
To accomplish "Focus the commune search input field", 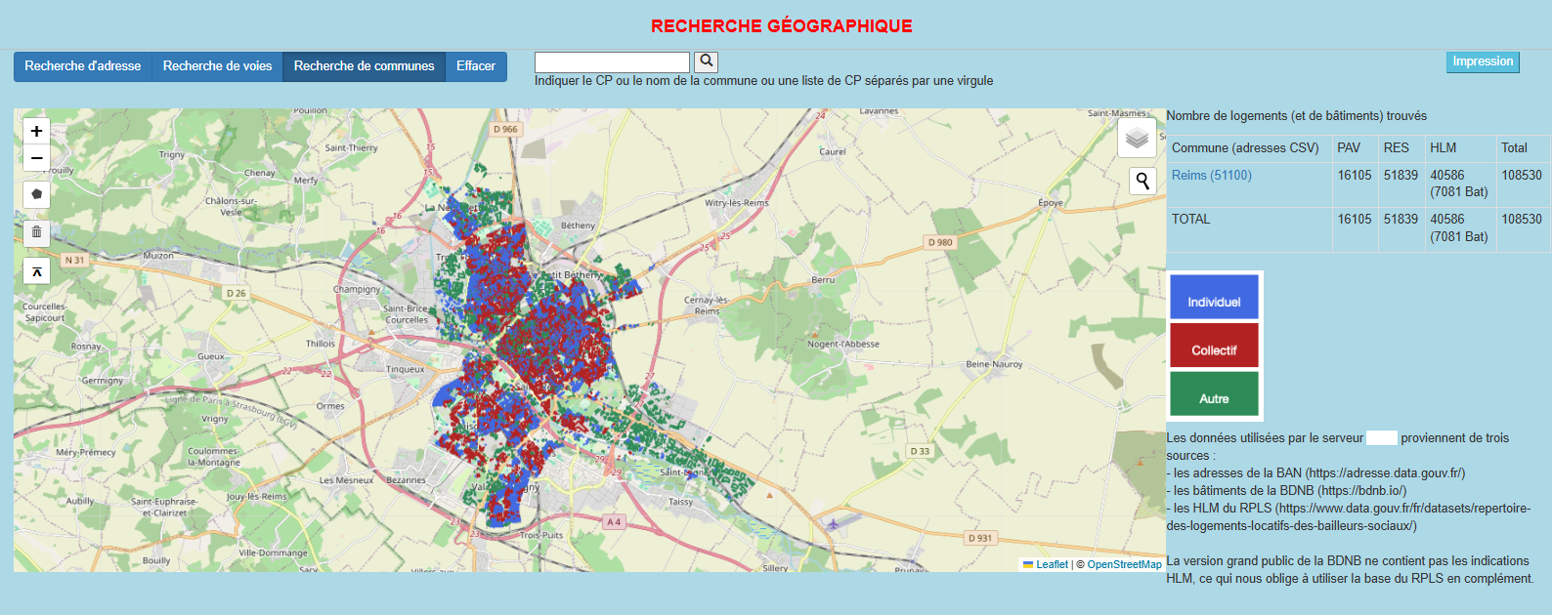I will [612, 62].
